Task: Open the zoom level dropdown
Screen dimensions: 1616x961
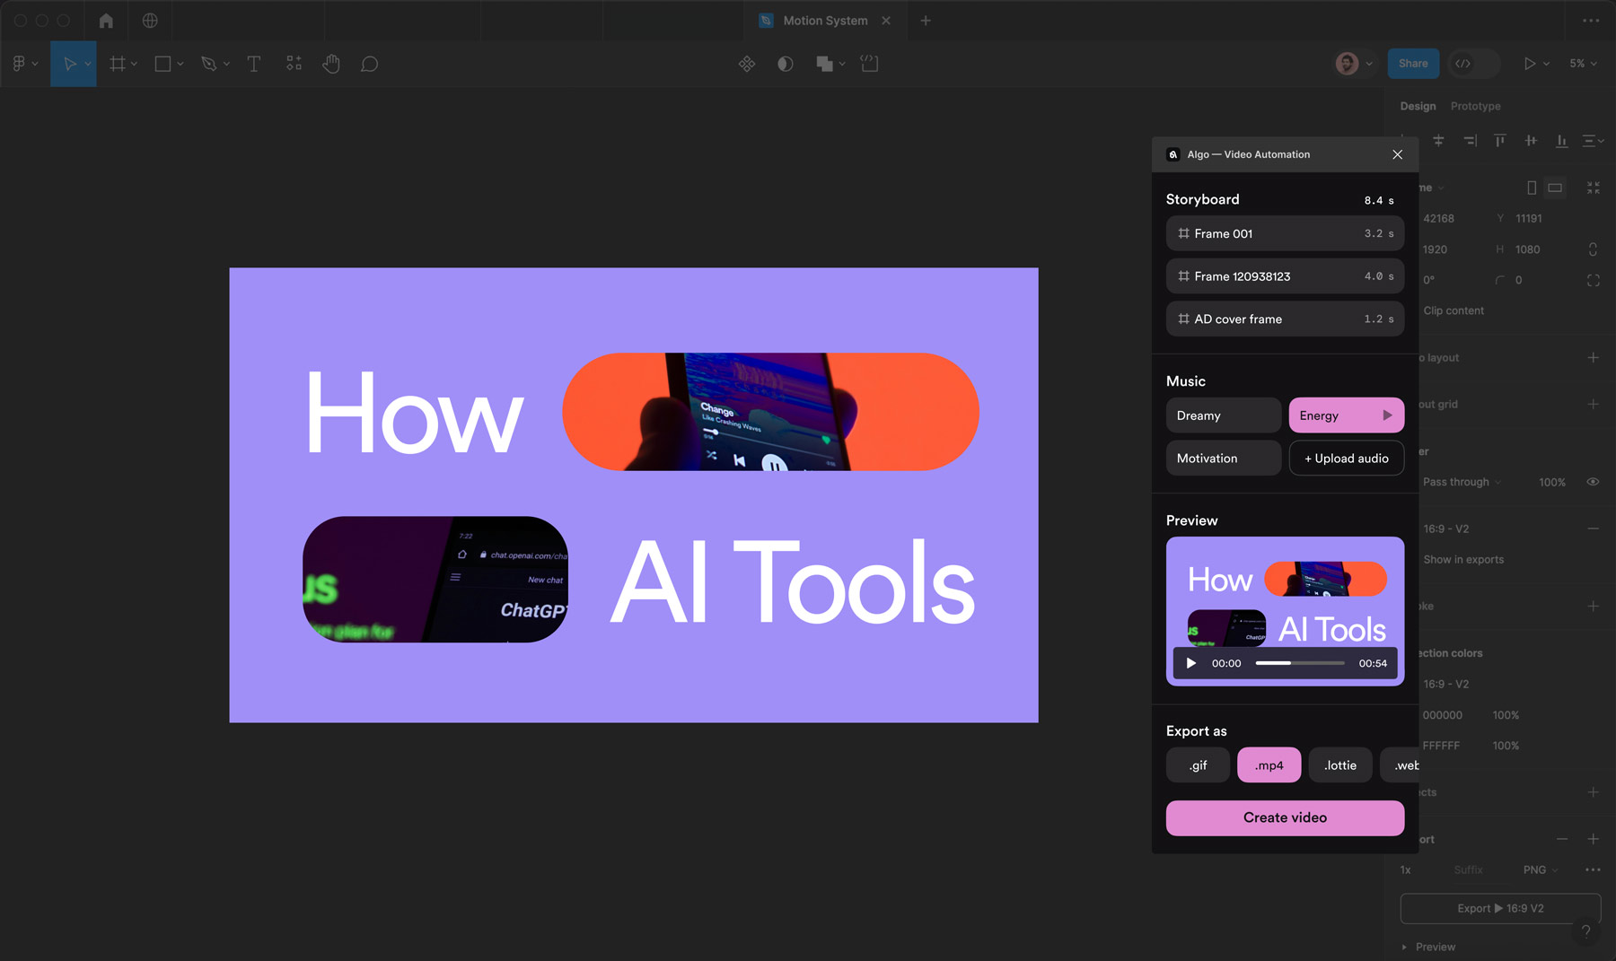Action: tap(1583, 64)
